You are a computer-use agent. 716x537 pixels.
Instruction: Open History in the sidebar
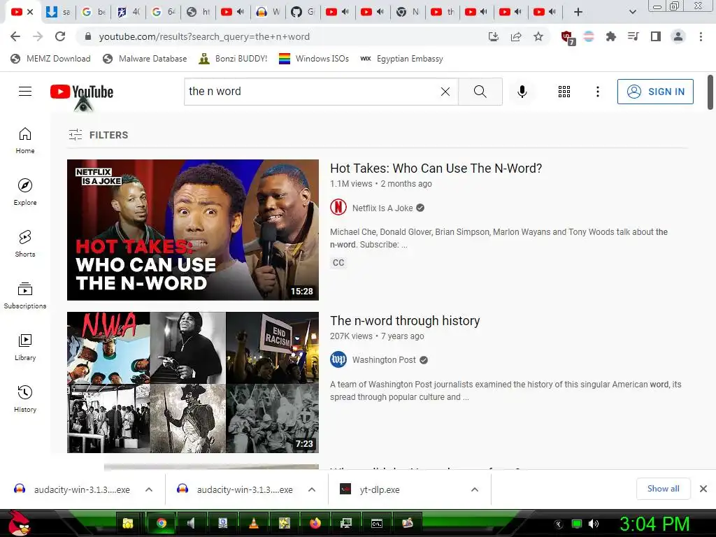click(25, 399)
